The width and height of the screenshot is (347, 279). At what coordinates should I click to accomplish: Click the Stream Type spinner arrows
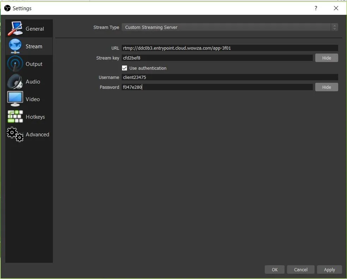tap(334, 27)
